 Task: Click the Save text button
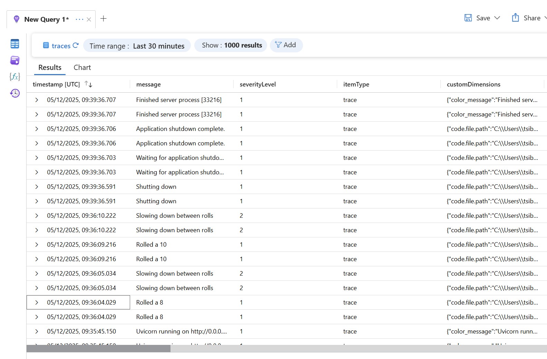483,18
